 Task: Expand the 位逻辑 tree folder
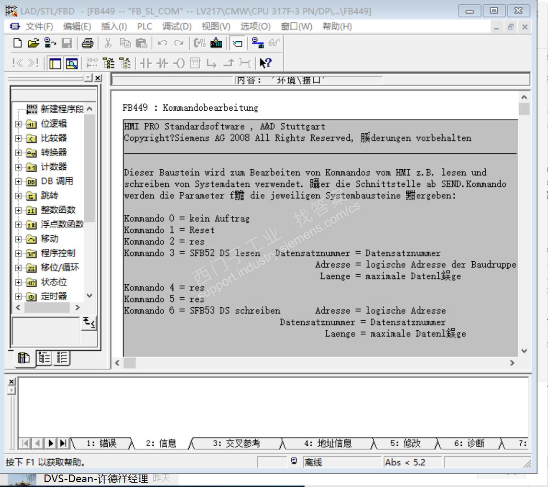point(18,124)
